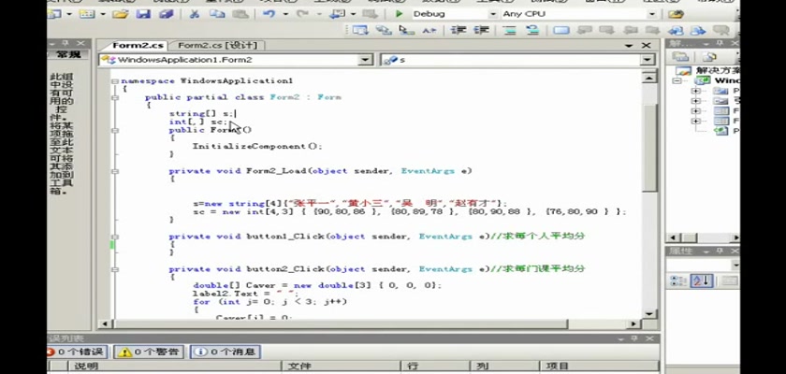Collapse the namespace WindowsApplication1 code region
The width and height of the screenshot is (786, 374).
tap(115, 81)
